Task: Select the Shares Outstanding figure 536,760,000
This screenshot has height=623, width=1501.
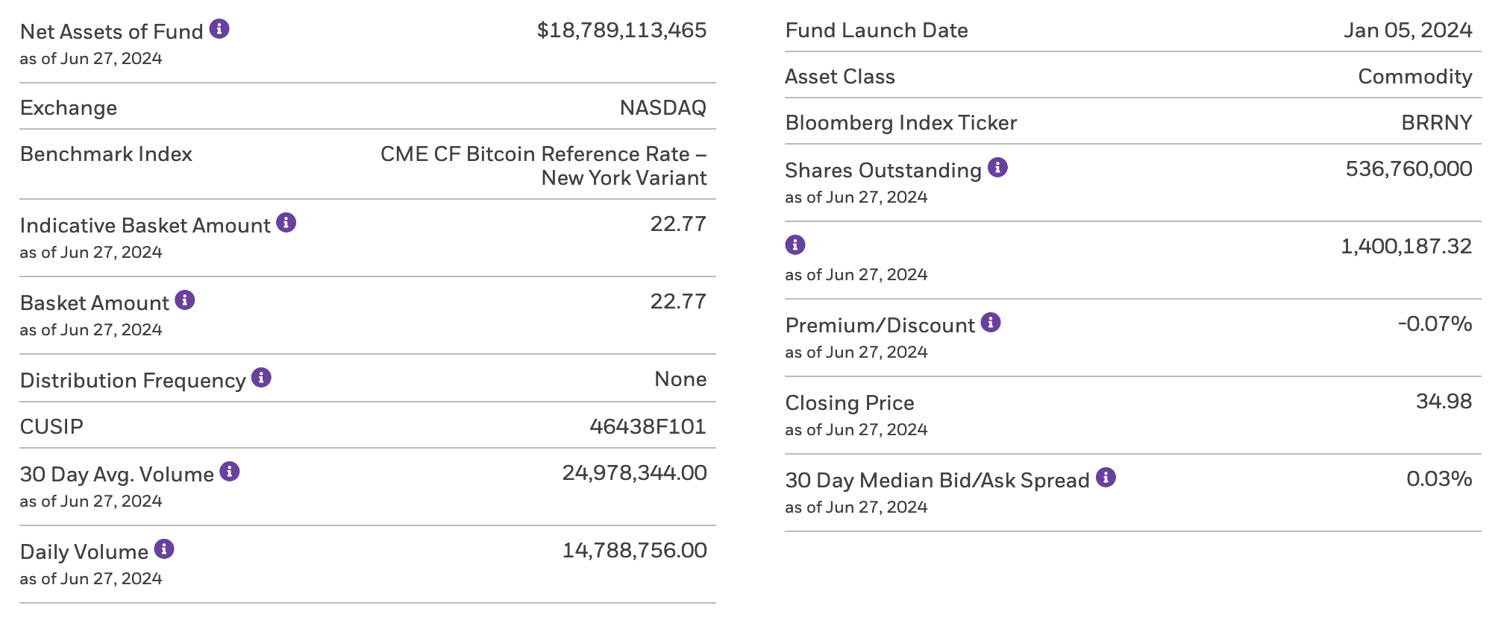Action: pos(1408,169)
